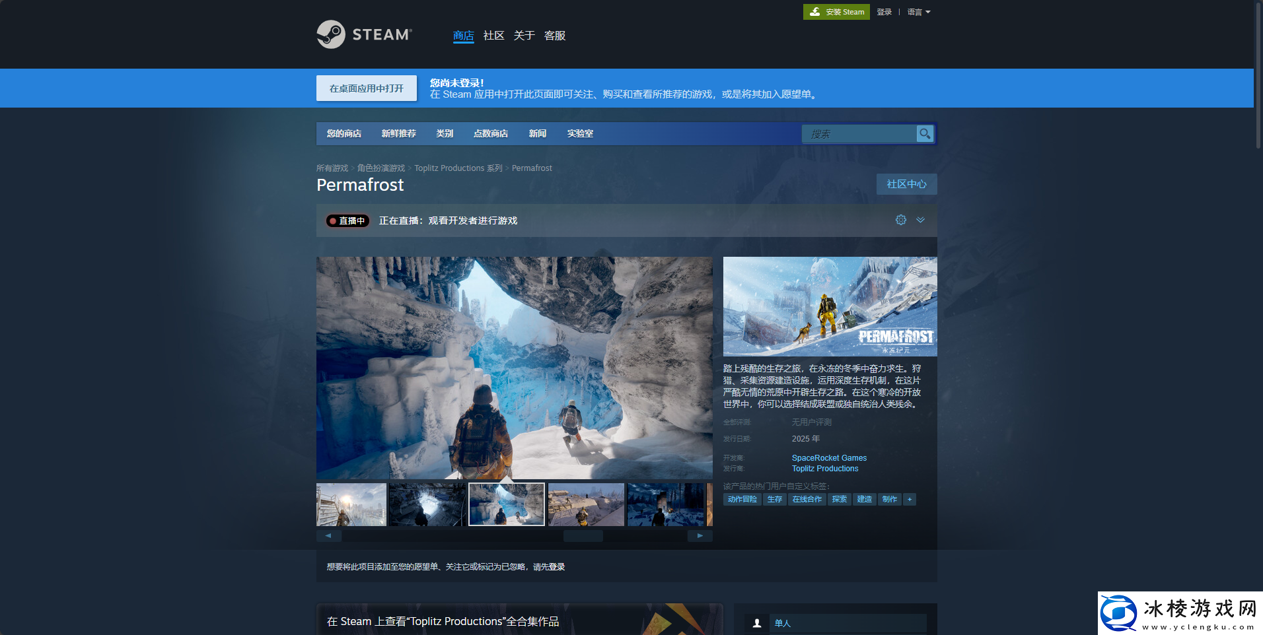Open the 社区中心 community hub
Viewport: 1263px width, 635px height.
pyautogui.click(x=906, y=184)
